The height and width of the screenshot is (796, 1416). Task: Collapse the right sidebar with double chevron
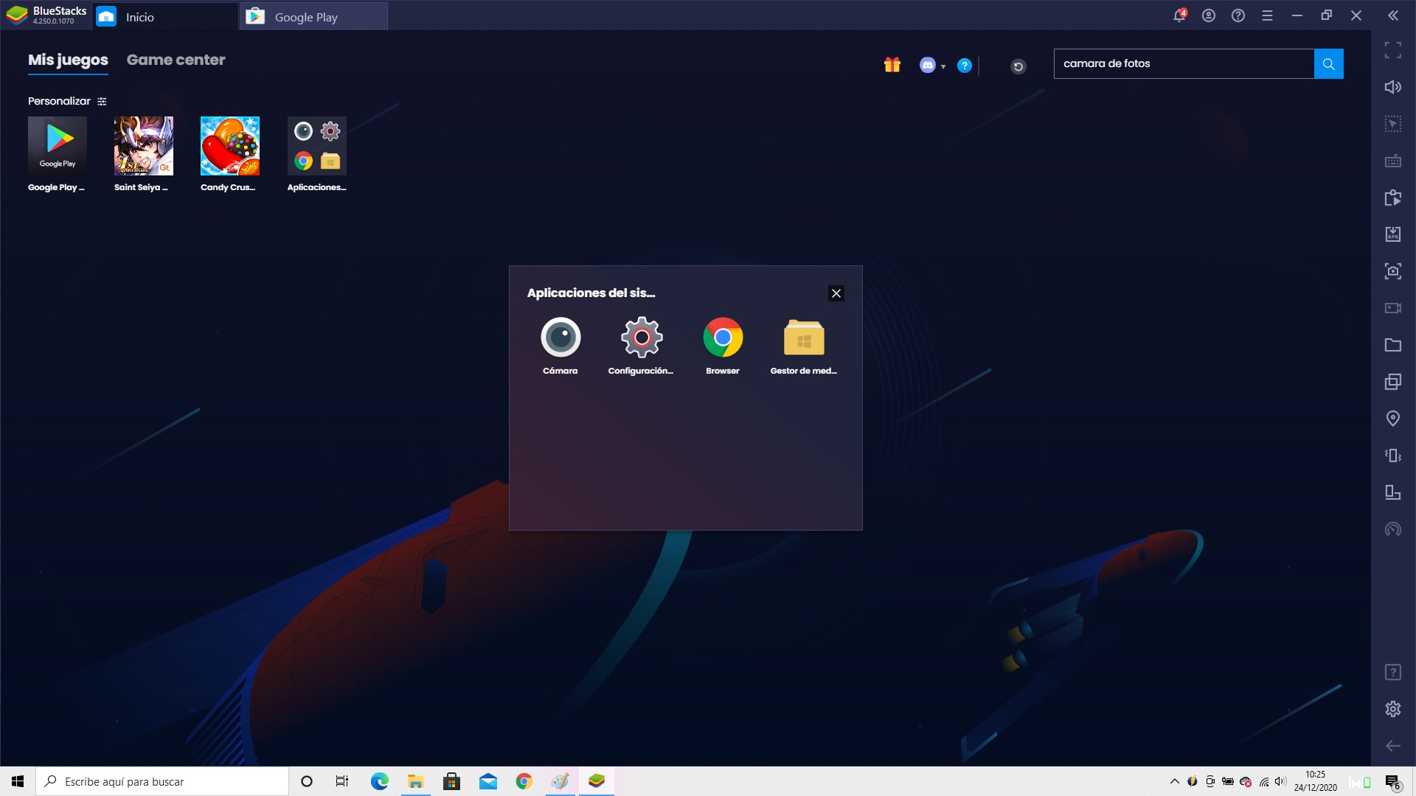1392,15
